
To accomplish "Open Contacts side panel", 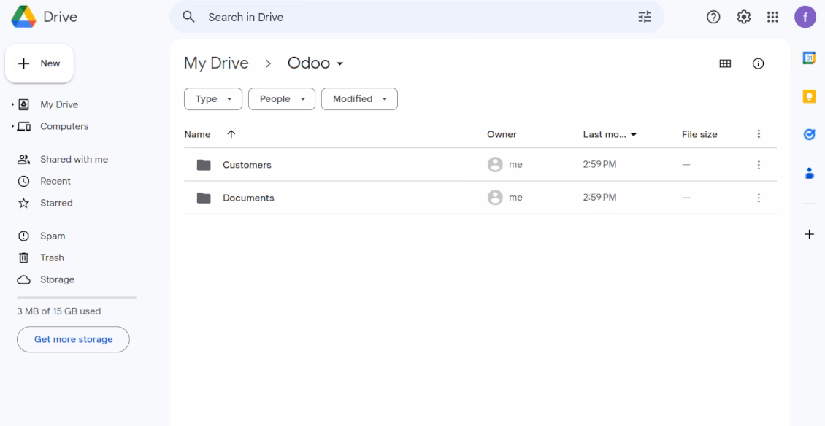I will [809, 172].
